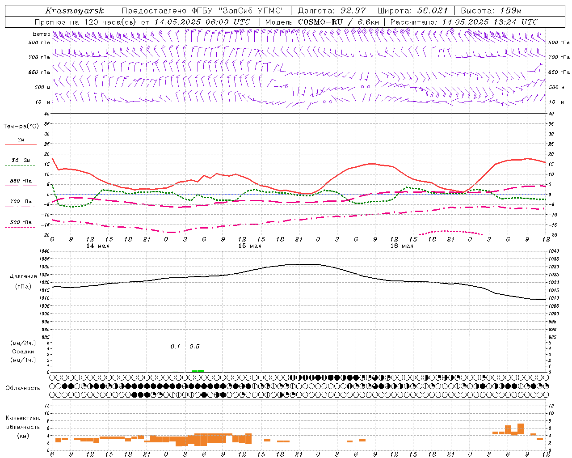Click the Td 2м dew point legend entry
Viewport: 572px width, 458px height.
(21, 160)
